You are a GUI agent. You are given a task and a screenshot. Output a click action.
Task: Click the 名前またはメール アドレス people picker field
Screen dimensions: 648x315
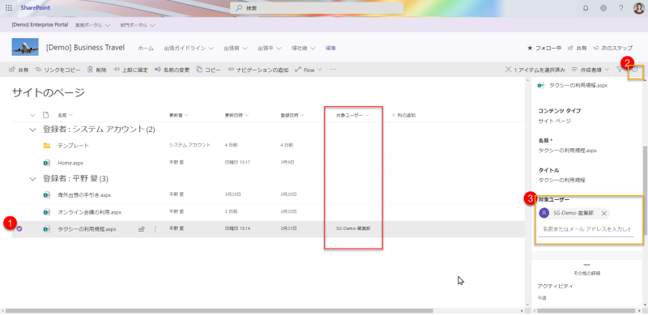point(586,229)
